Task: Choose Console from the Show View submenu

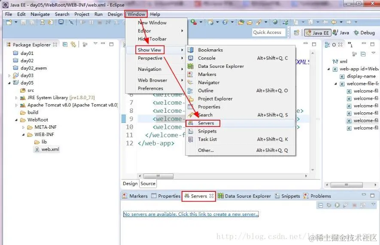Action: point(240,58)
